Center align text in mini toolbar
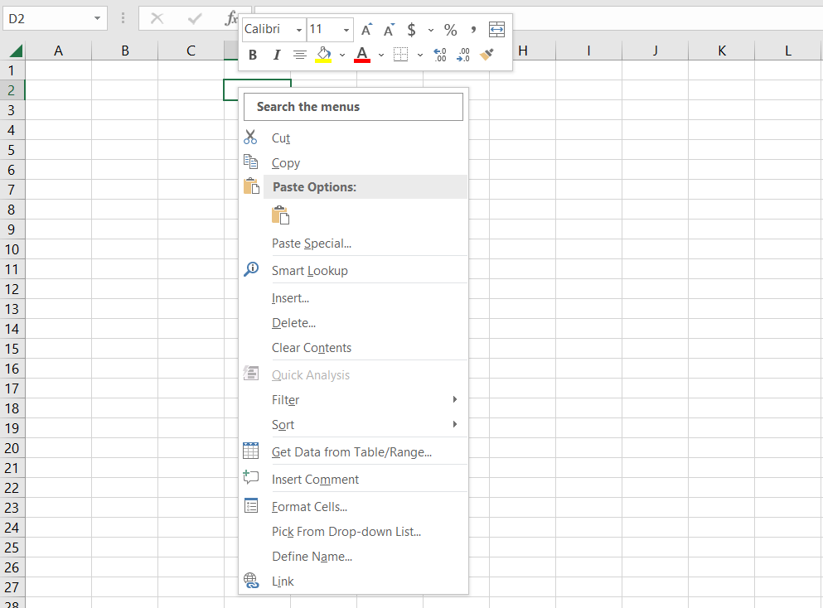823x608 pixels. (x=299, y=55)
